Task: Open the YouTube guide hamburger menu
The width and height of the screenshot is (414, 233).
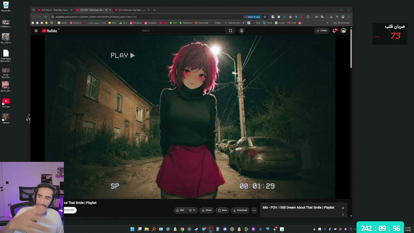Action: (x=36, y=31)
